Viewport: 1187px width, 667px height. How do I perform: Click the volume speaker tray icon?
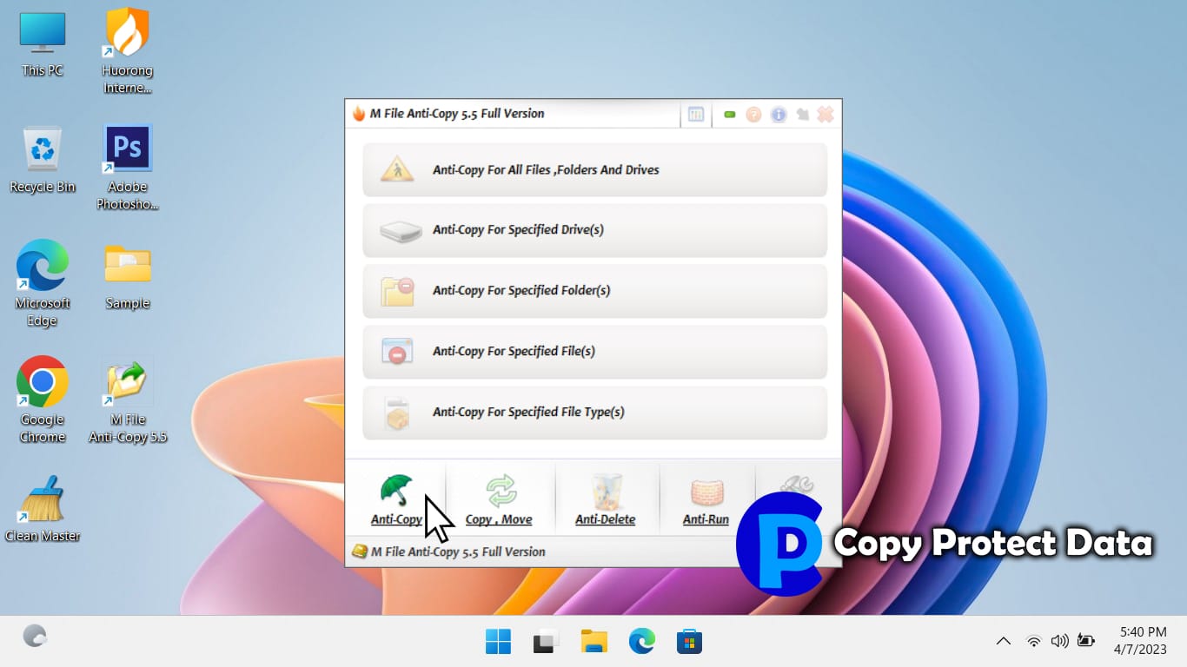pos(1059,641)
